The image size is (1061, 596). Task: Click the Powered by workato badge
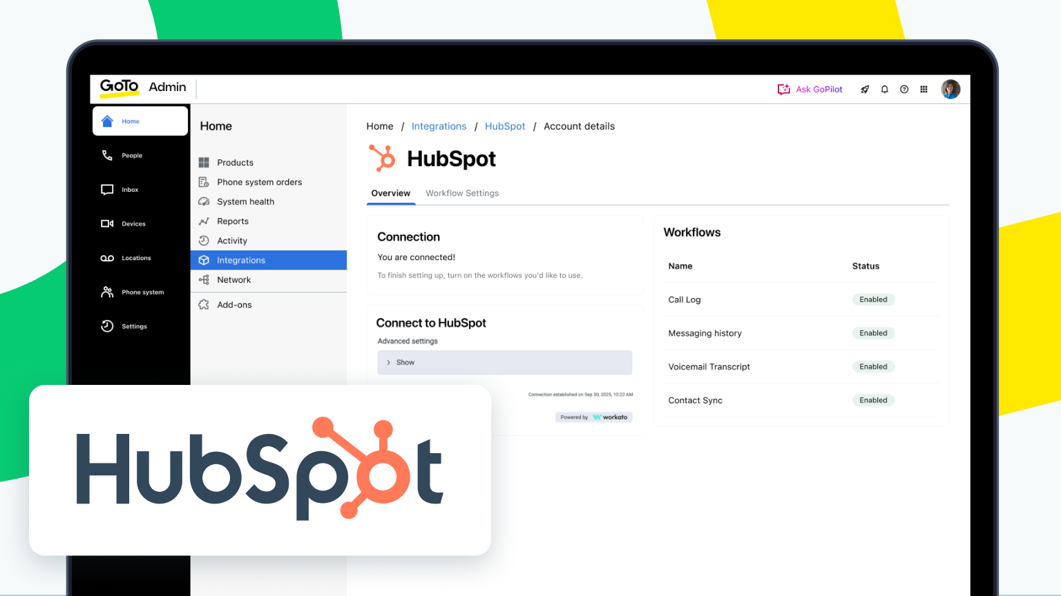[594, 417]
